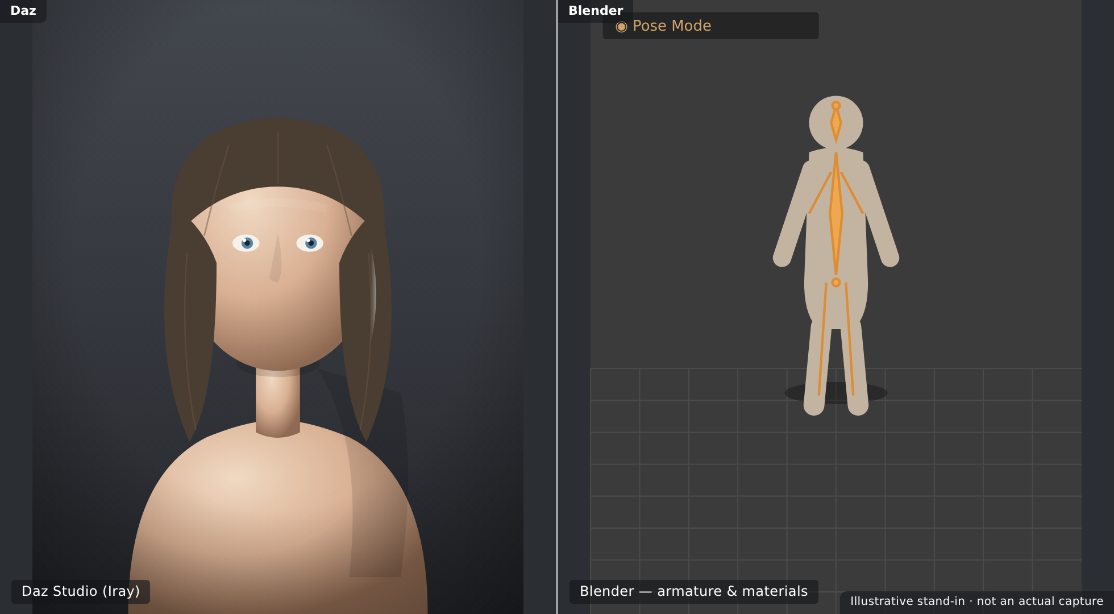Select the orange spine bone
Image resolution: width=1114 pixels, height=614 pixels.
[836, 214]
